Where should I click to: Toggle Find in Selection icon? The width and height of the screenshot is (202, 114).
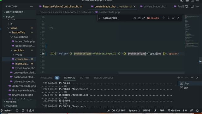pos(174,18)
